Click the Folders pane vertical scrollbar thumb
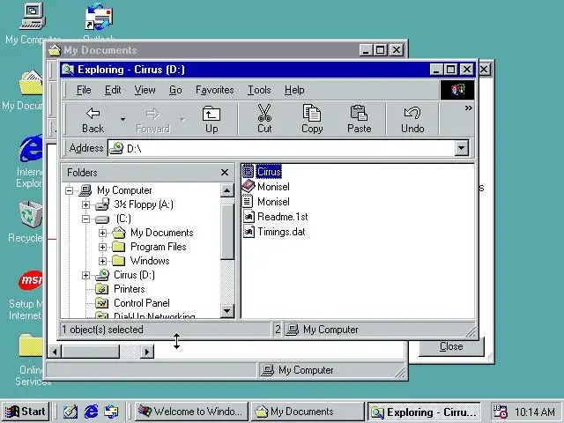564x423 pixels. click(x=227, y=232)
